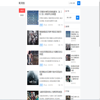Click the author icon beside admin in the foggy building article
100x100 pixels.
tap(44, 85)
